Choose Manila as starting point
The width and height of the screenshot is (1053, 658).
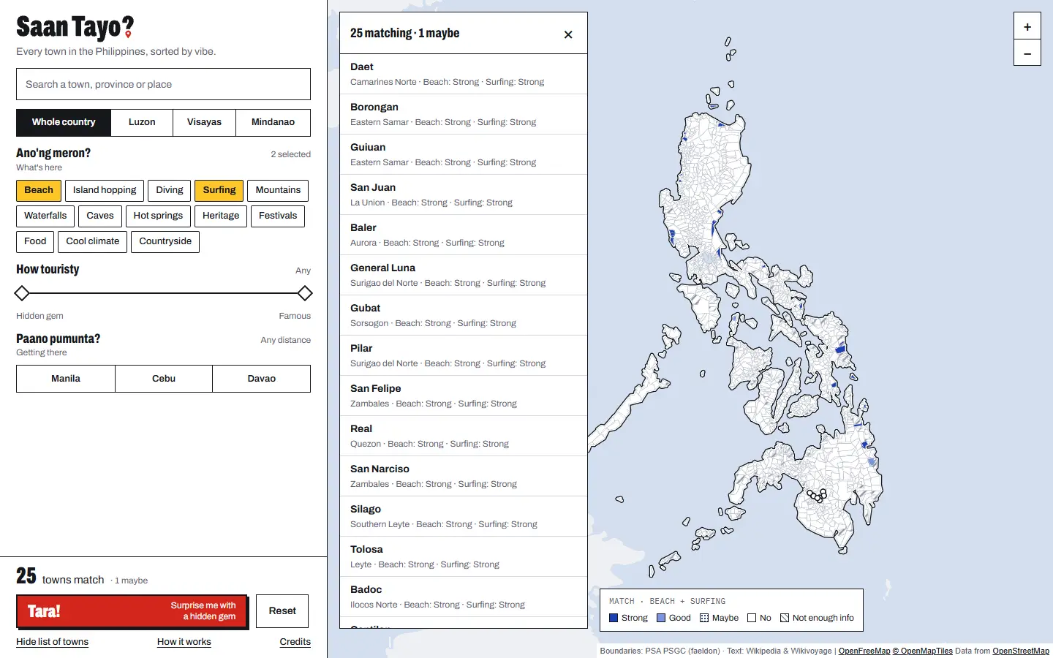pyautogui.click(x=66, y=379)
